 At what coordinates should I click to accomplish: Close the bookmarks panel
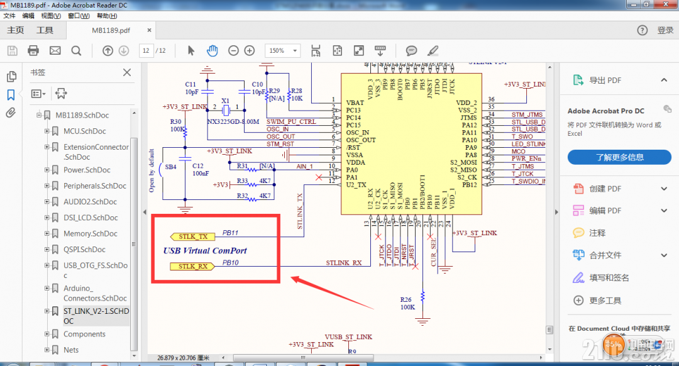tap(127, 72)
